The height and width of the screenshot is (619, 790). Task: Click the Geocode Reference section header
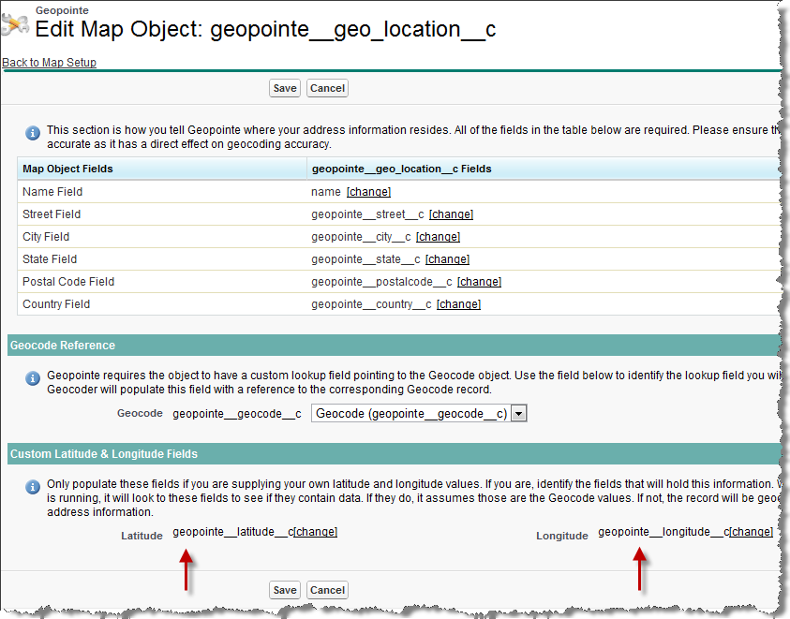[x=394, y=346]
